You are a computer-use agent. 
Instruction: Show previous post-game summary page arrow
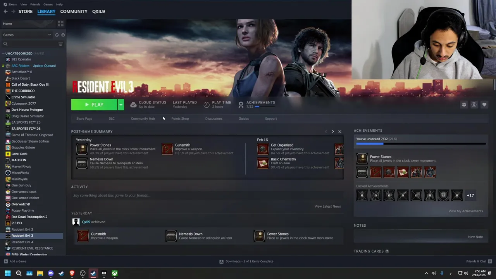325,132
